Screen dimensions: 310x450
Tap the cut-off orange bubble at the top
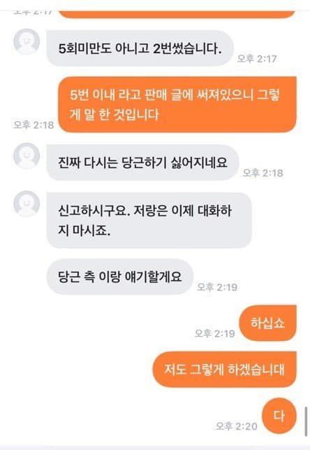click(177, 15)
